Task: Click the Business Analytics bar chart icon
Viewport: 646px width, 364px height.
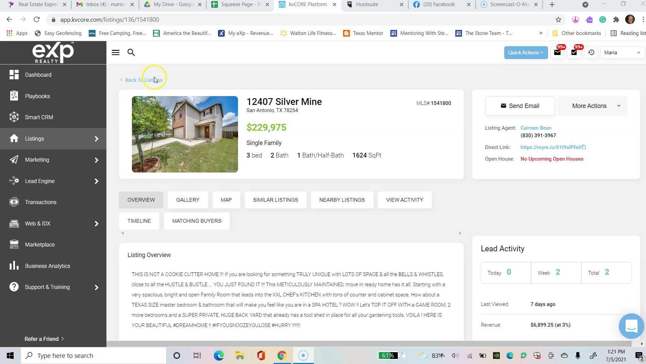Action: coord(14,266)
